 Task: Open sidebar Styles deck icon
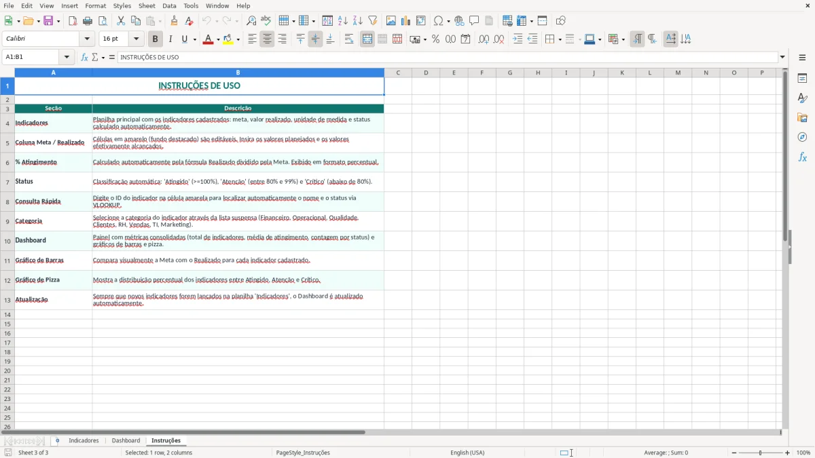[803, 98]
